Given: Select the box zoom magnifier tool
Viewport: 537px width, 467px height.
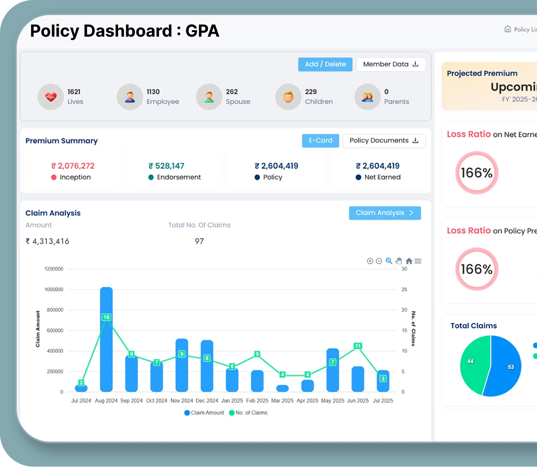Looking at the screenshot, I should (x=389, y=261).
